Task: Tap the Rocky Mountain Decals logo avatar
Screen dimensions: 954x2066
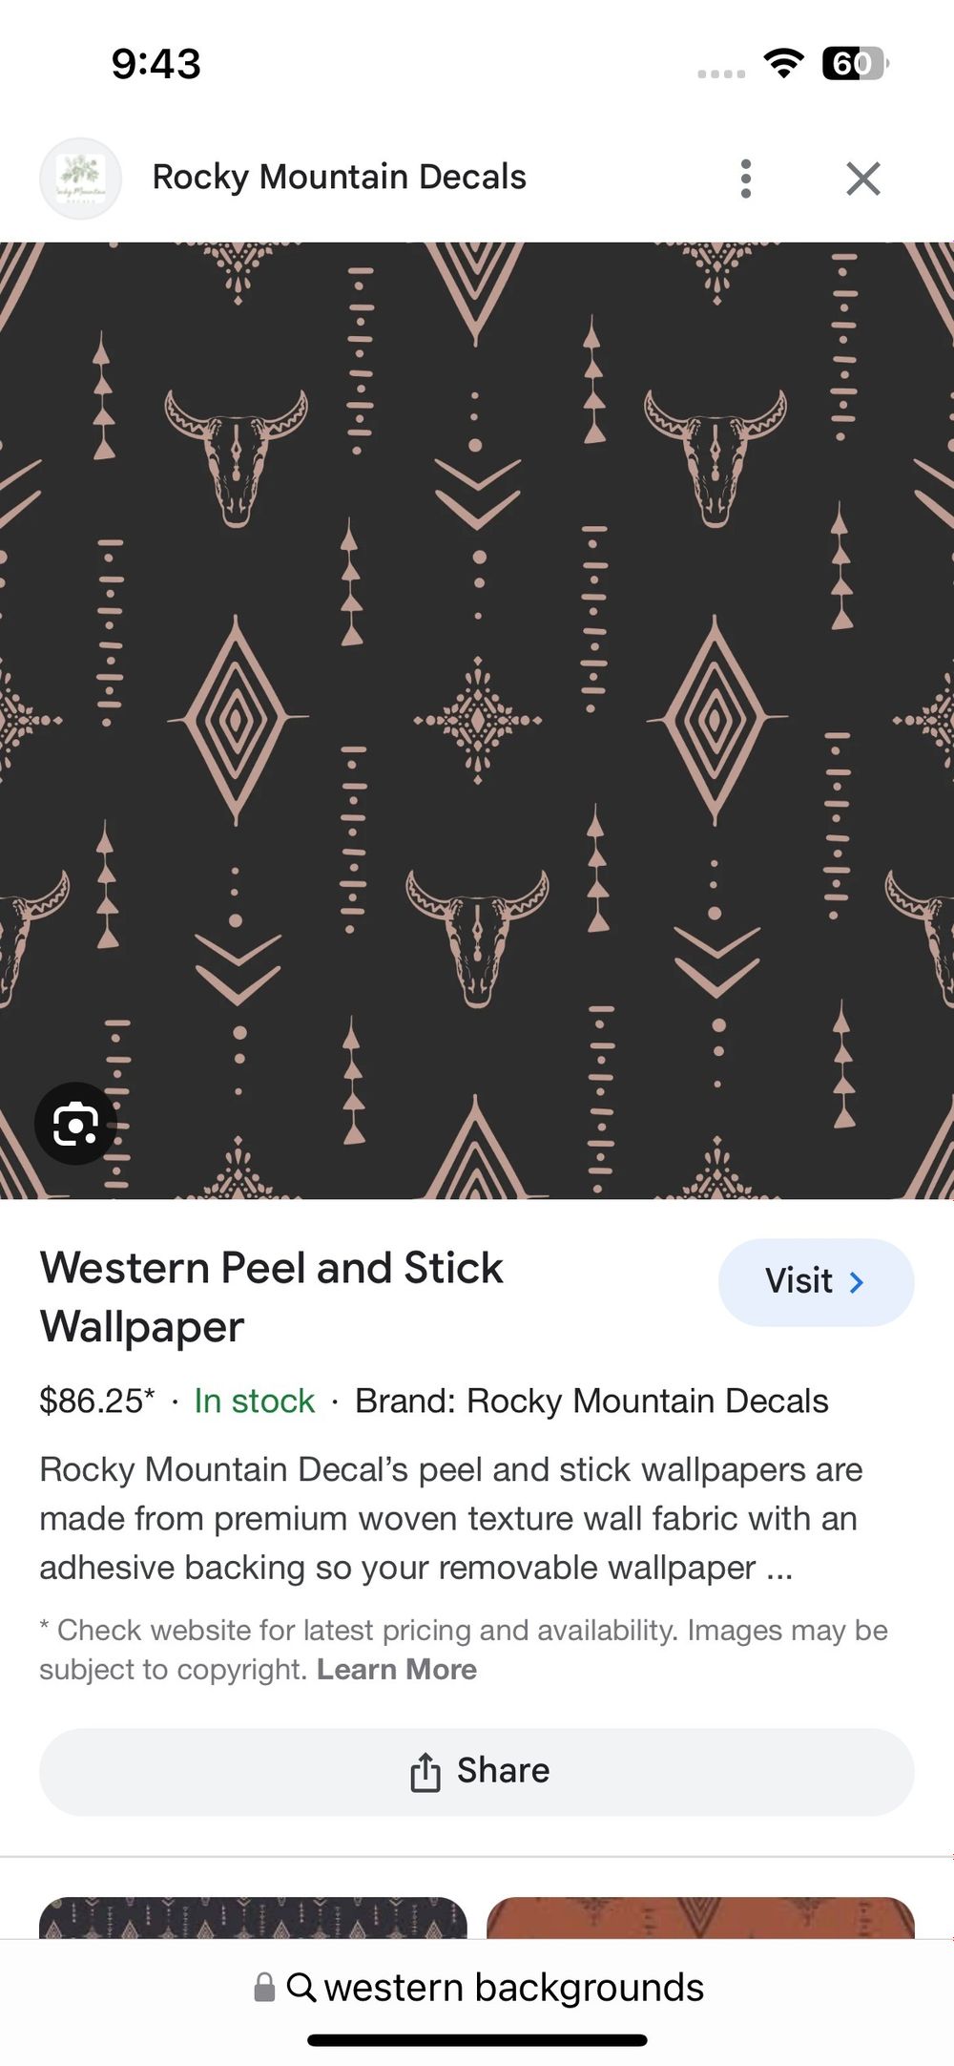Action: (80, 179)
